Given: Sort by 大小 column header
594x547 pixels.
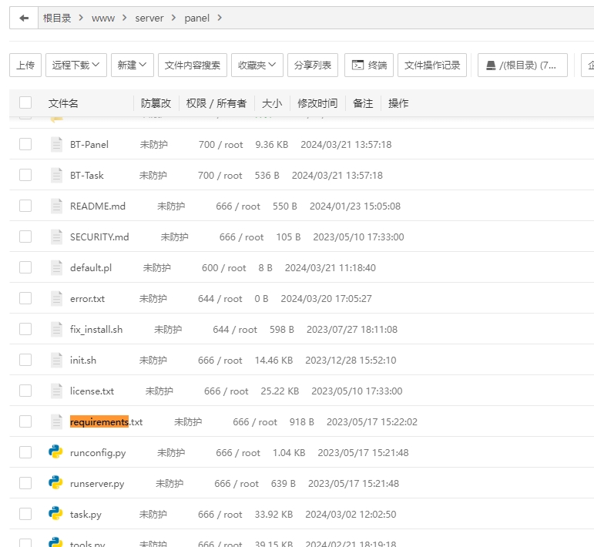Looking at the screenshot, I should coord(272,103).
